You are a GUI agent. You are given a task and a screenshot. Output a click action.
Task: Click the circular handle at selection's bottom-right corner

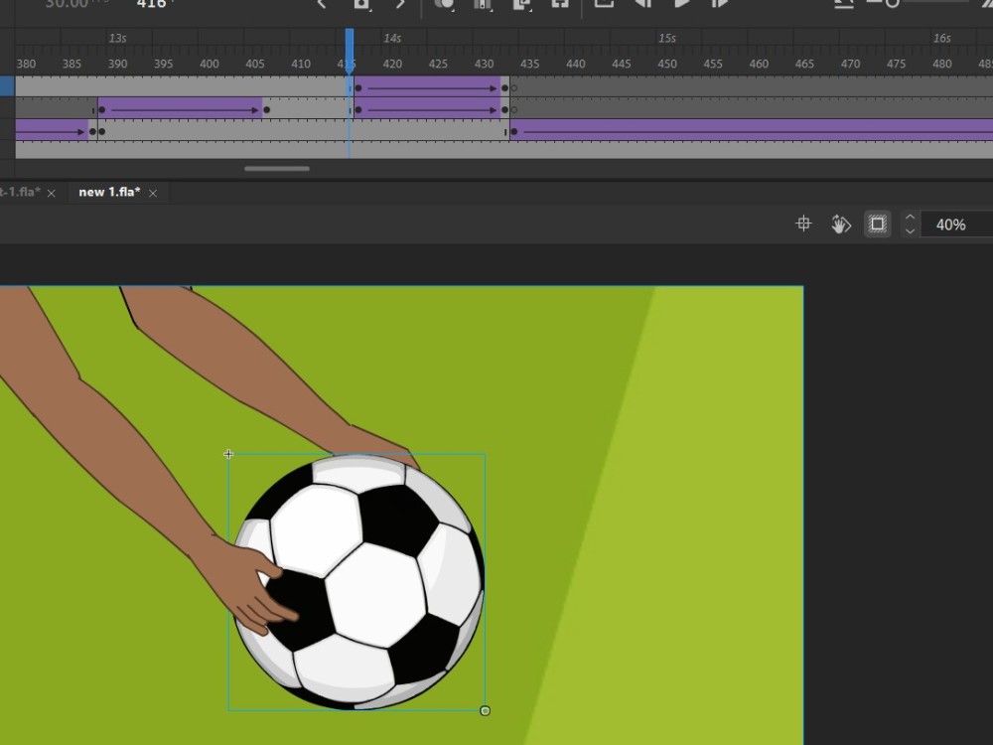486,711
